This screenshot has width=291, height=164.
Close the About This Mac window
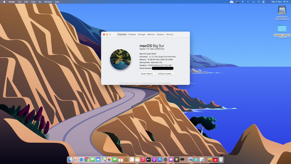click(x=104, y=35)
